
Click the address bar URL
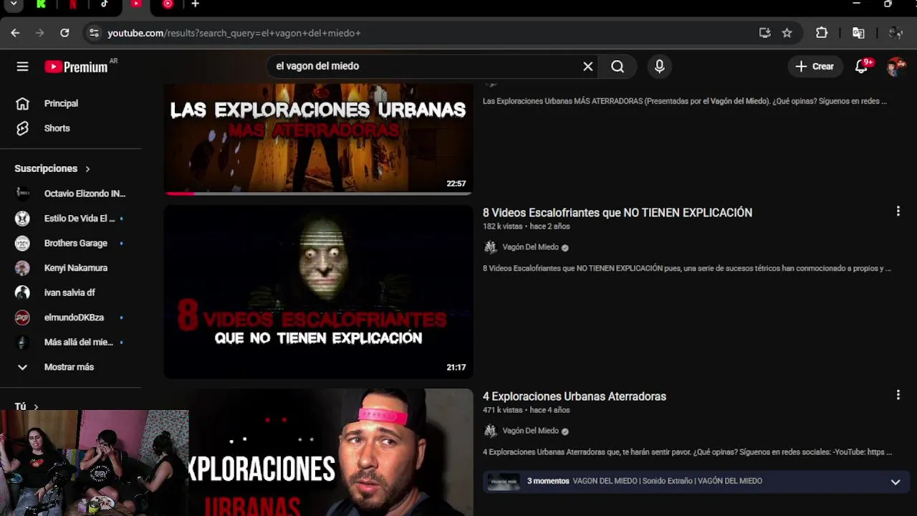(x=234, y=33)
